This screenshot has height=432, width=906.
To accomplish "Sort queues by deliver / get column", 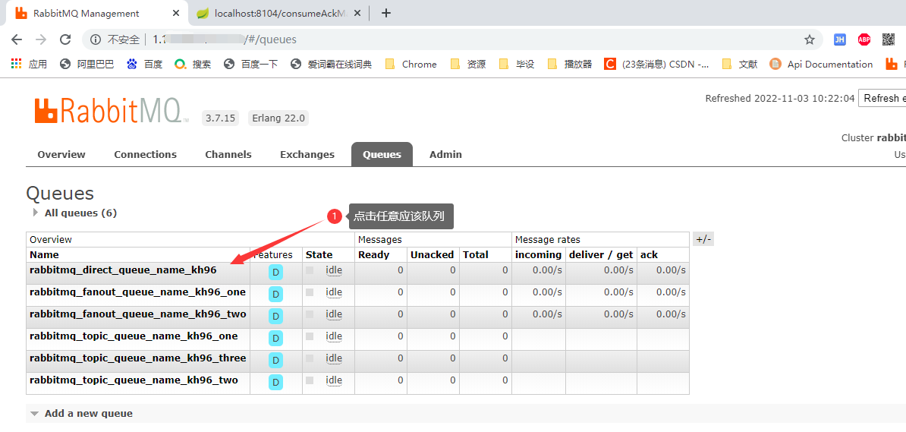I will tap(602, 254).
